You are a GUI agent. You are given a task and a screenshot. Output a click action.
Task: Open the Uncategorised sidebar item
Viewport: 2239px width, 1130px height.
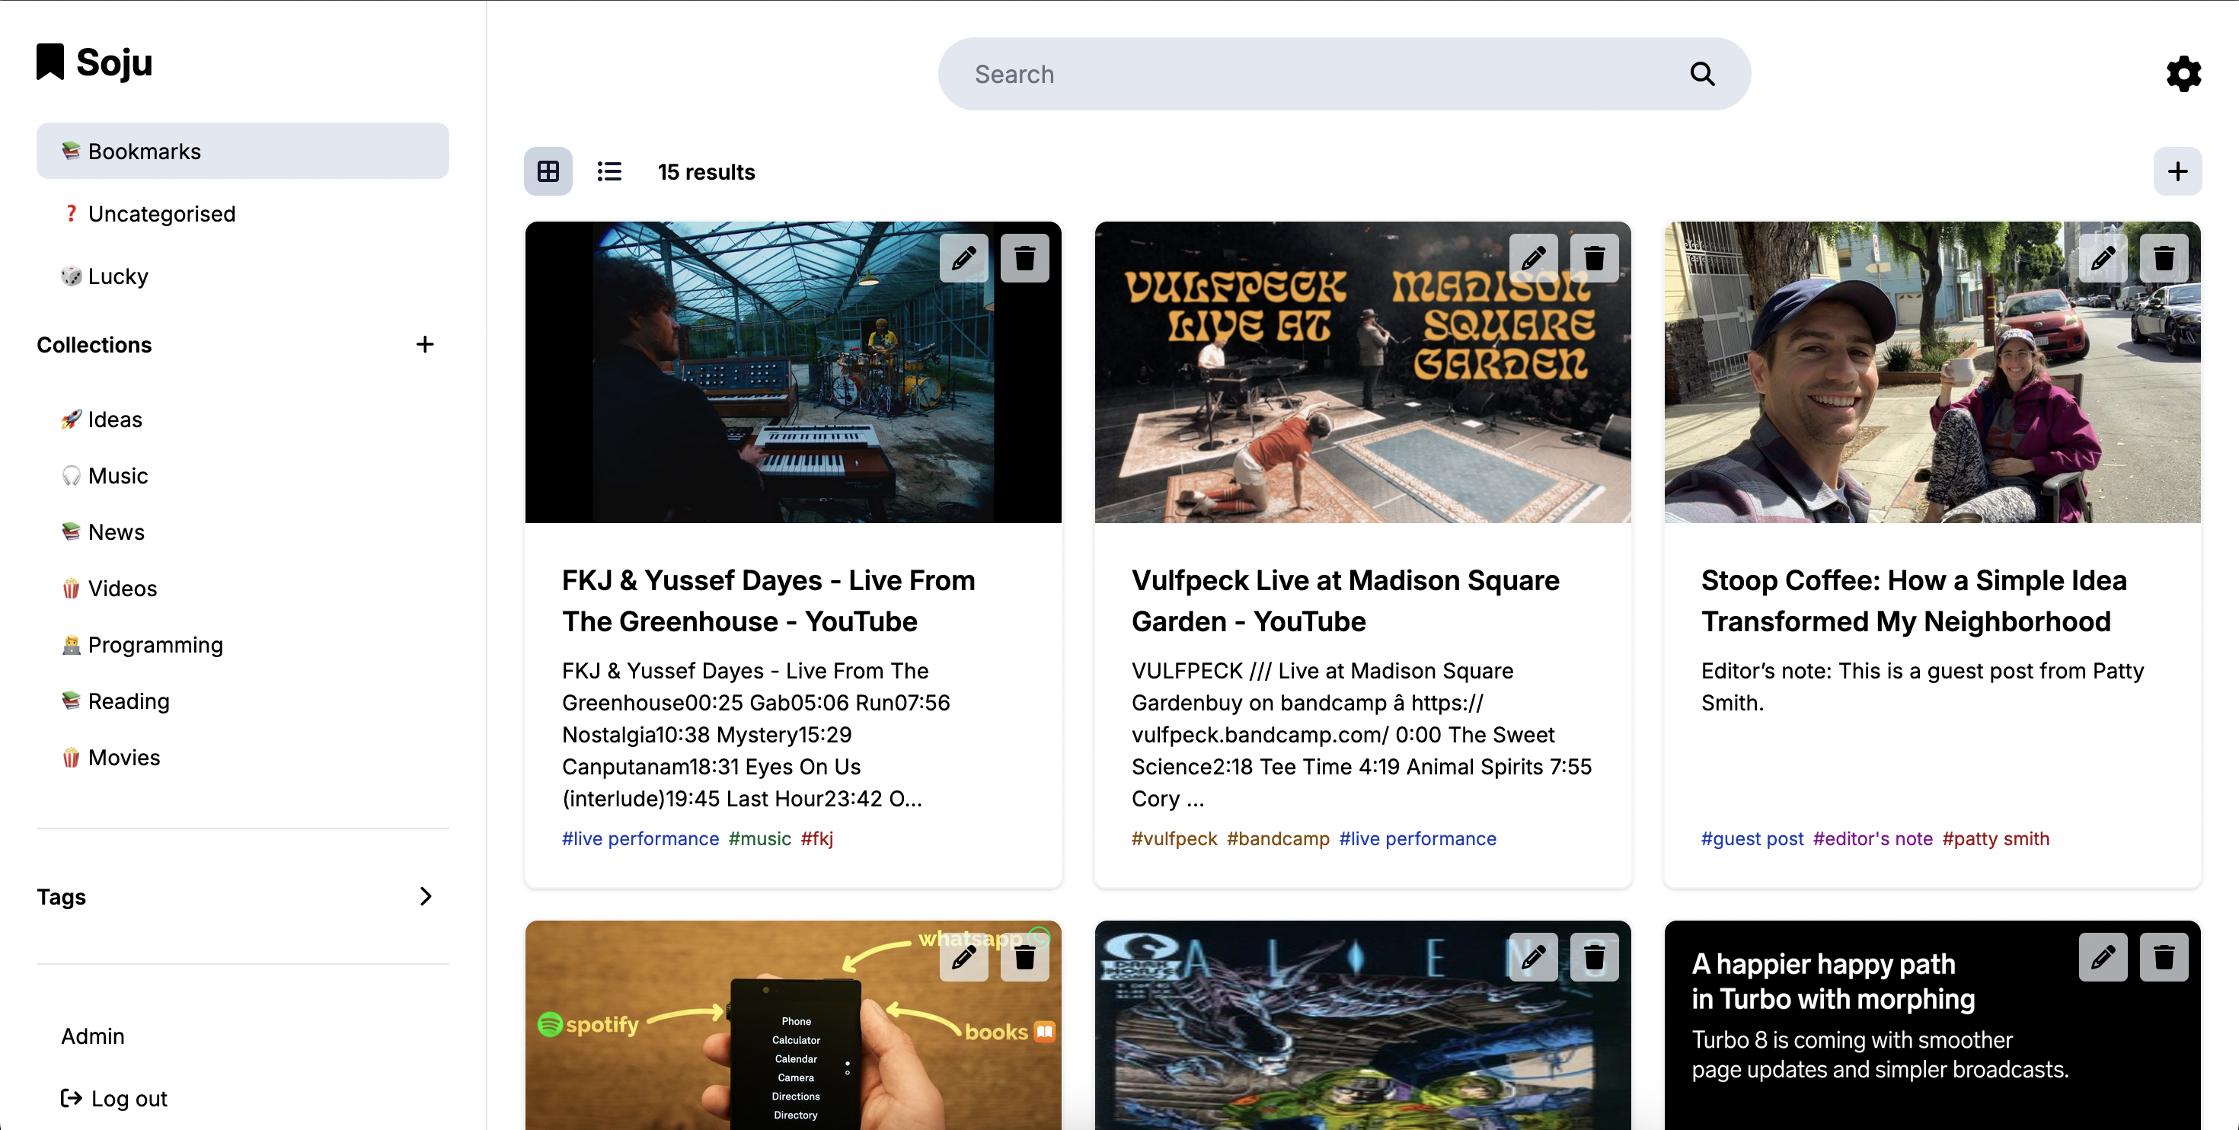[242, 214]
